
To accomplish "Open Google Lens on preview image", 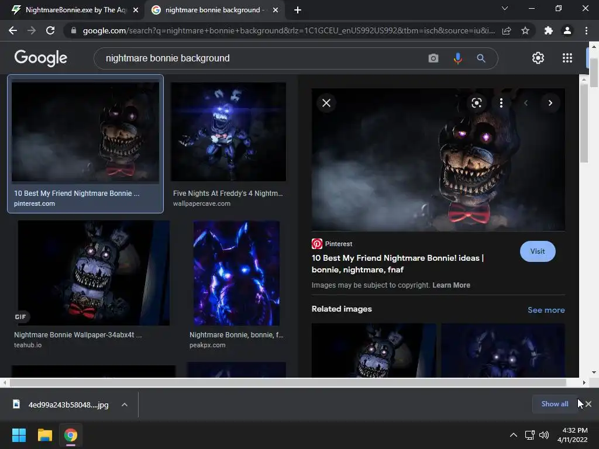I will [476, 103].
